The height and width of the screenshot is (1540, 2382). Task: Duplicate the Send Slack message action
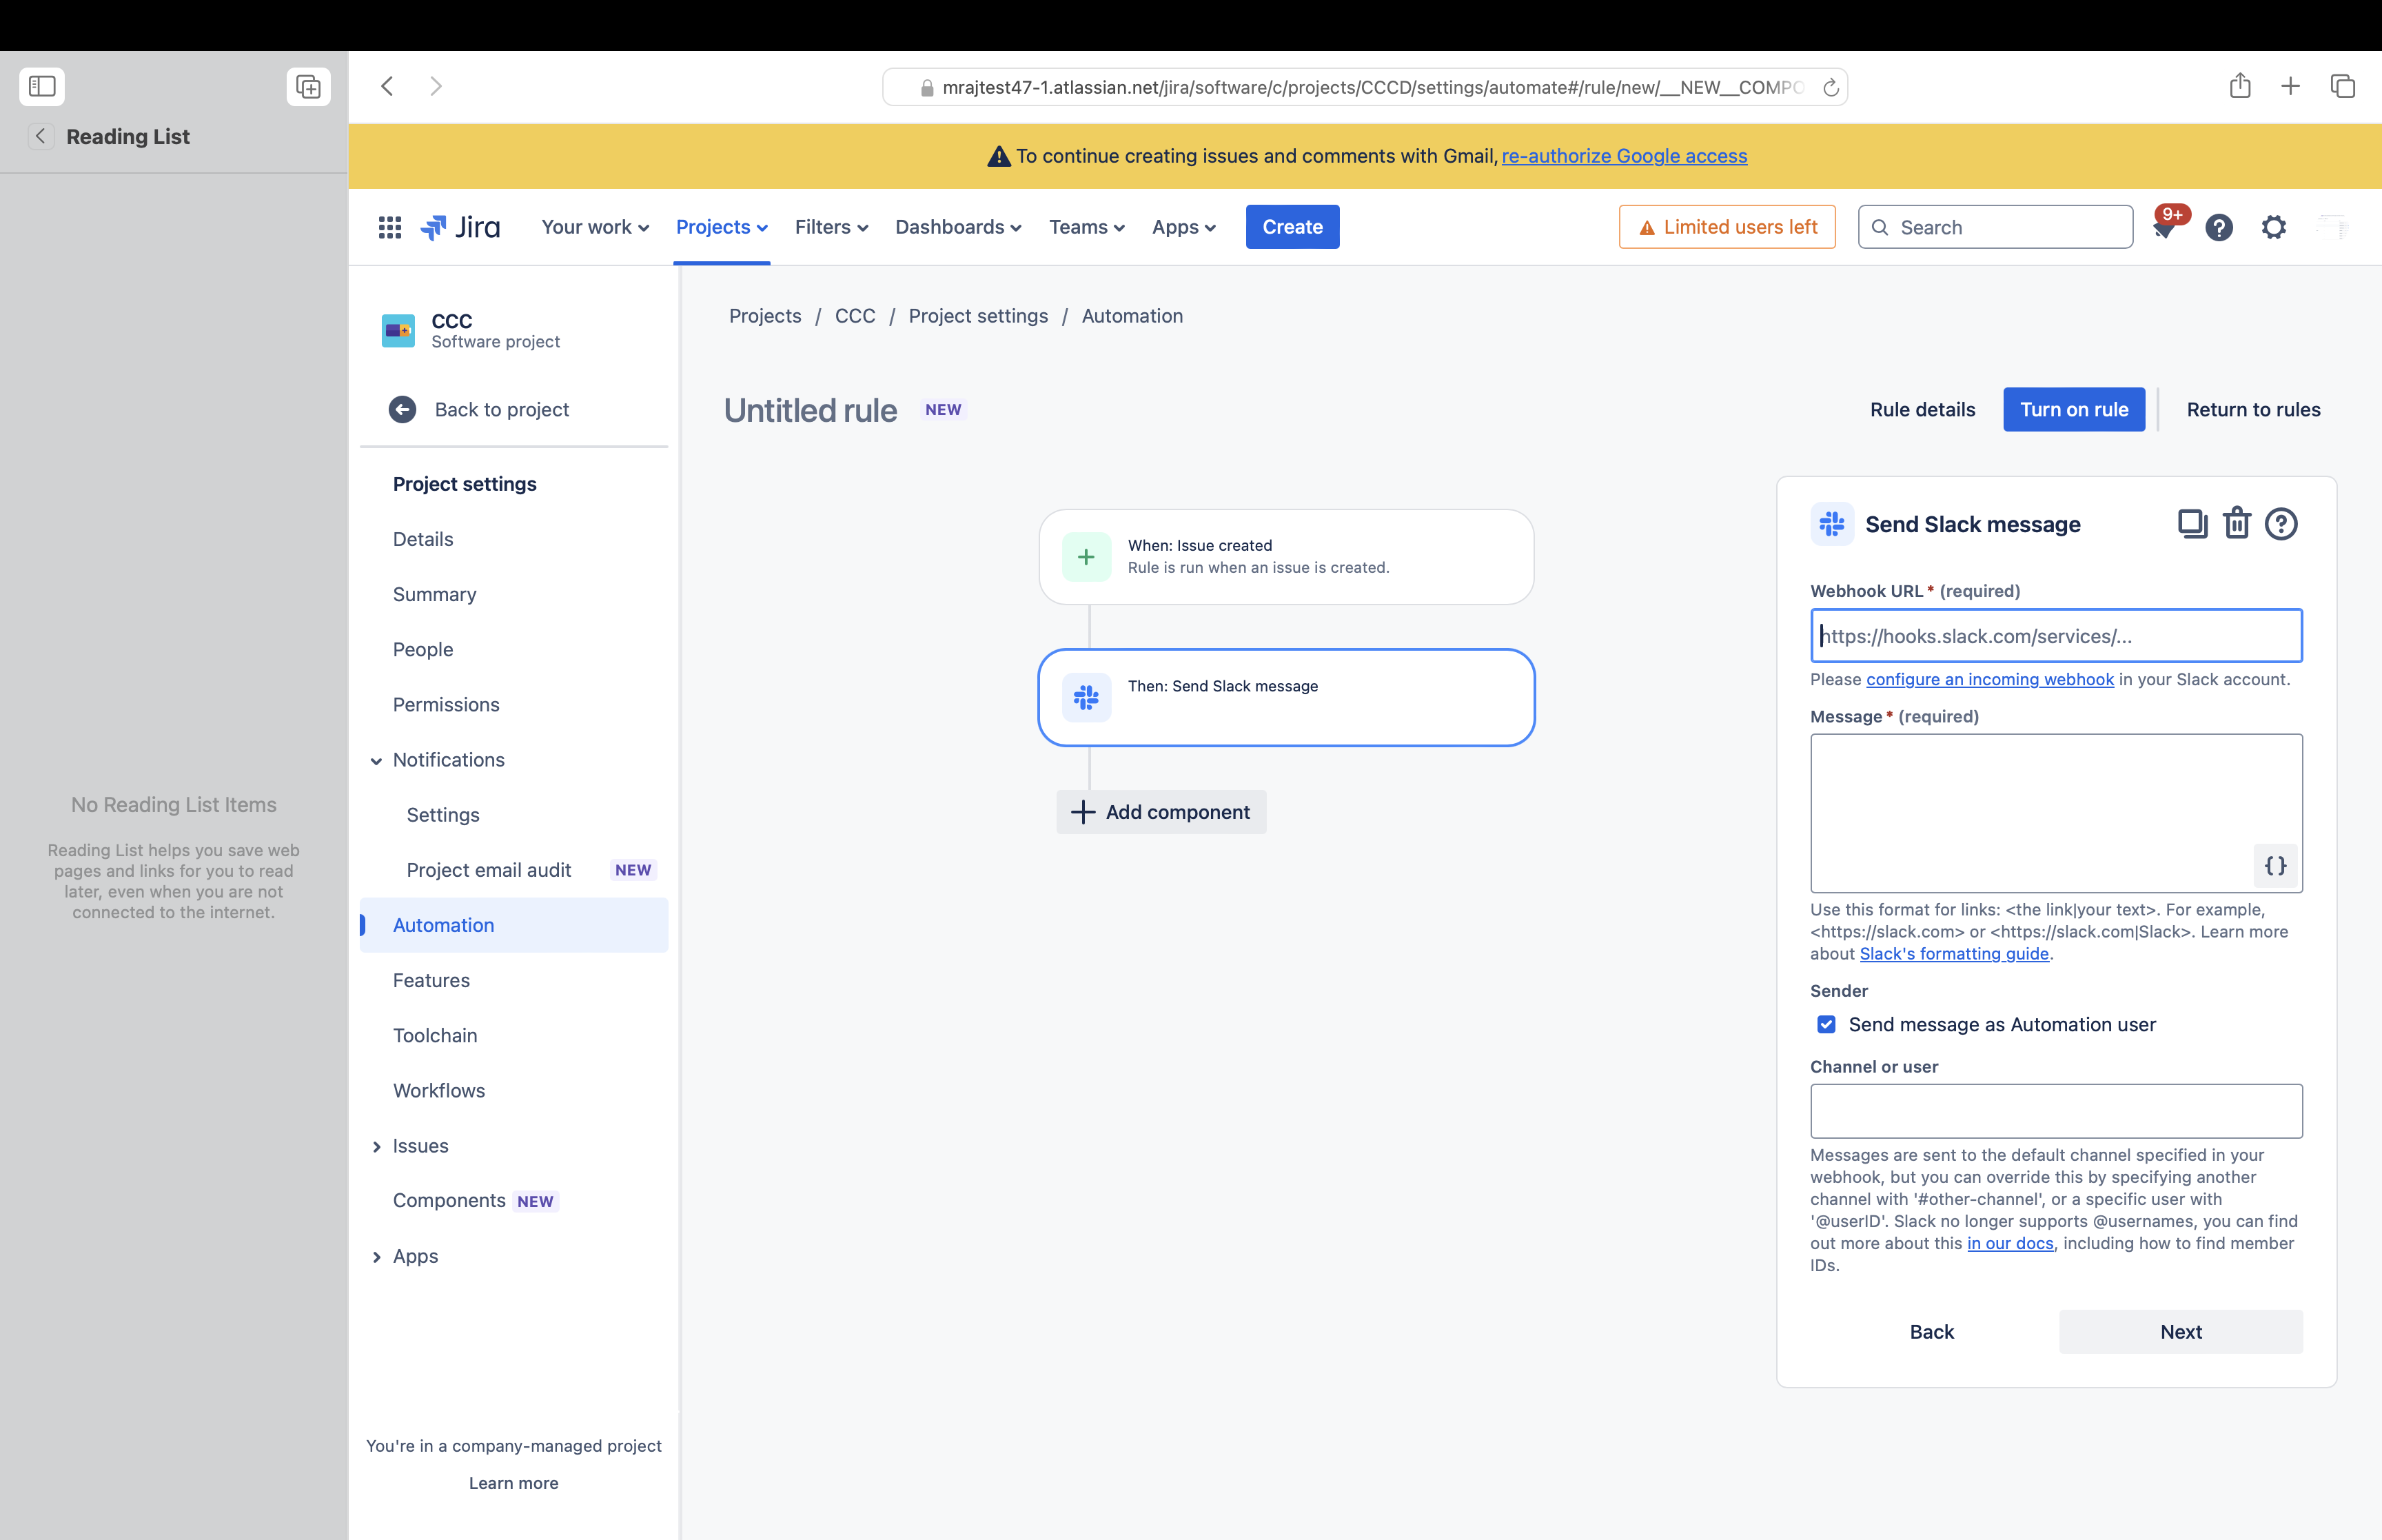click(2193, 523)
